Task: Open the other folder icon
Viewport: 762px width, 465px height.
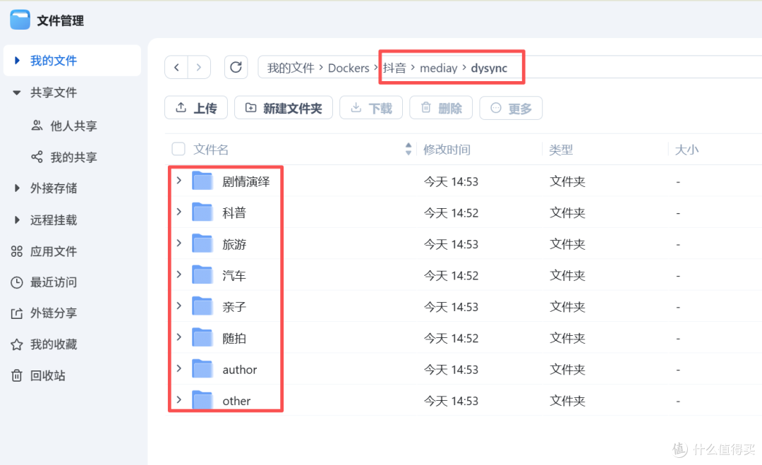Action: click(202, 400)
